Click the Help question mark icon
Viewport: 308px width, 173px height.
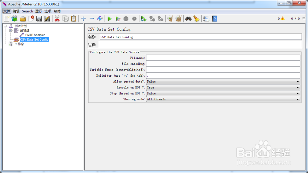214,19
